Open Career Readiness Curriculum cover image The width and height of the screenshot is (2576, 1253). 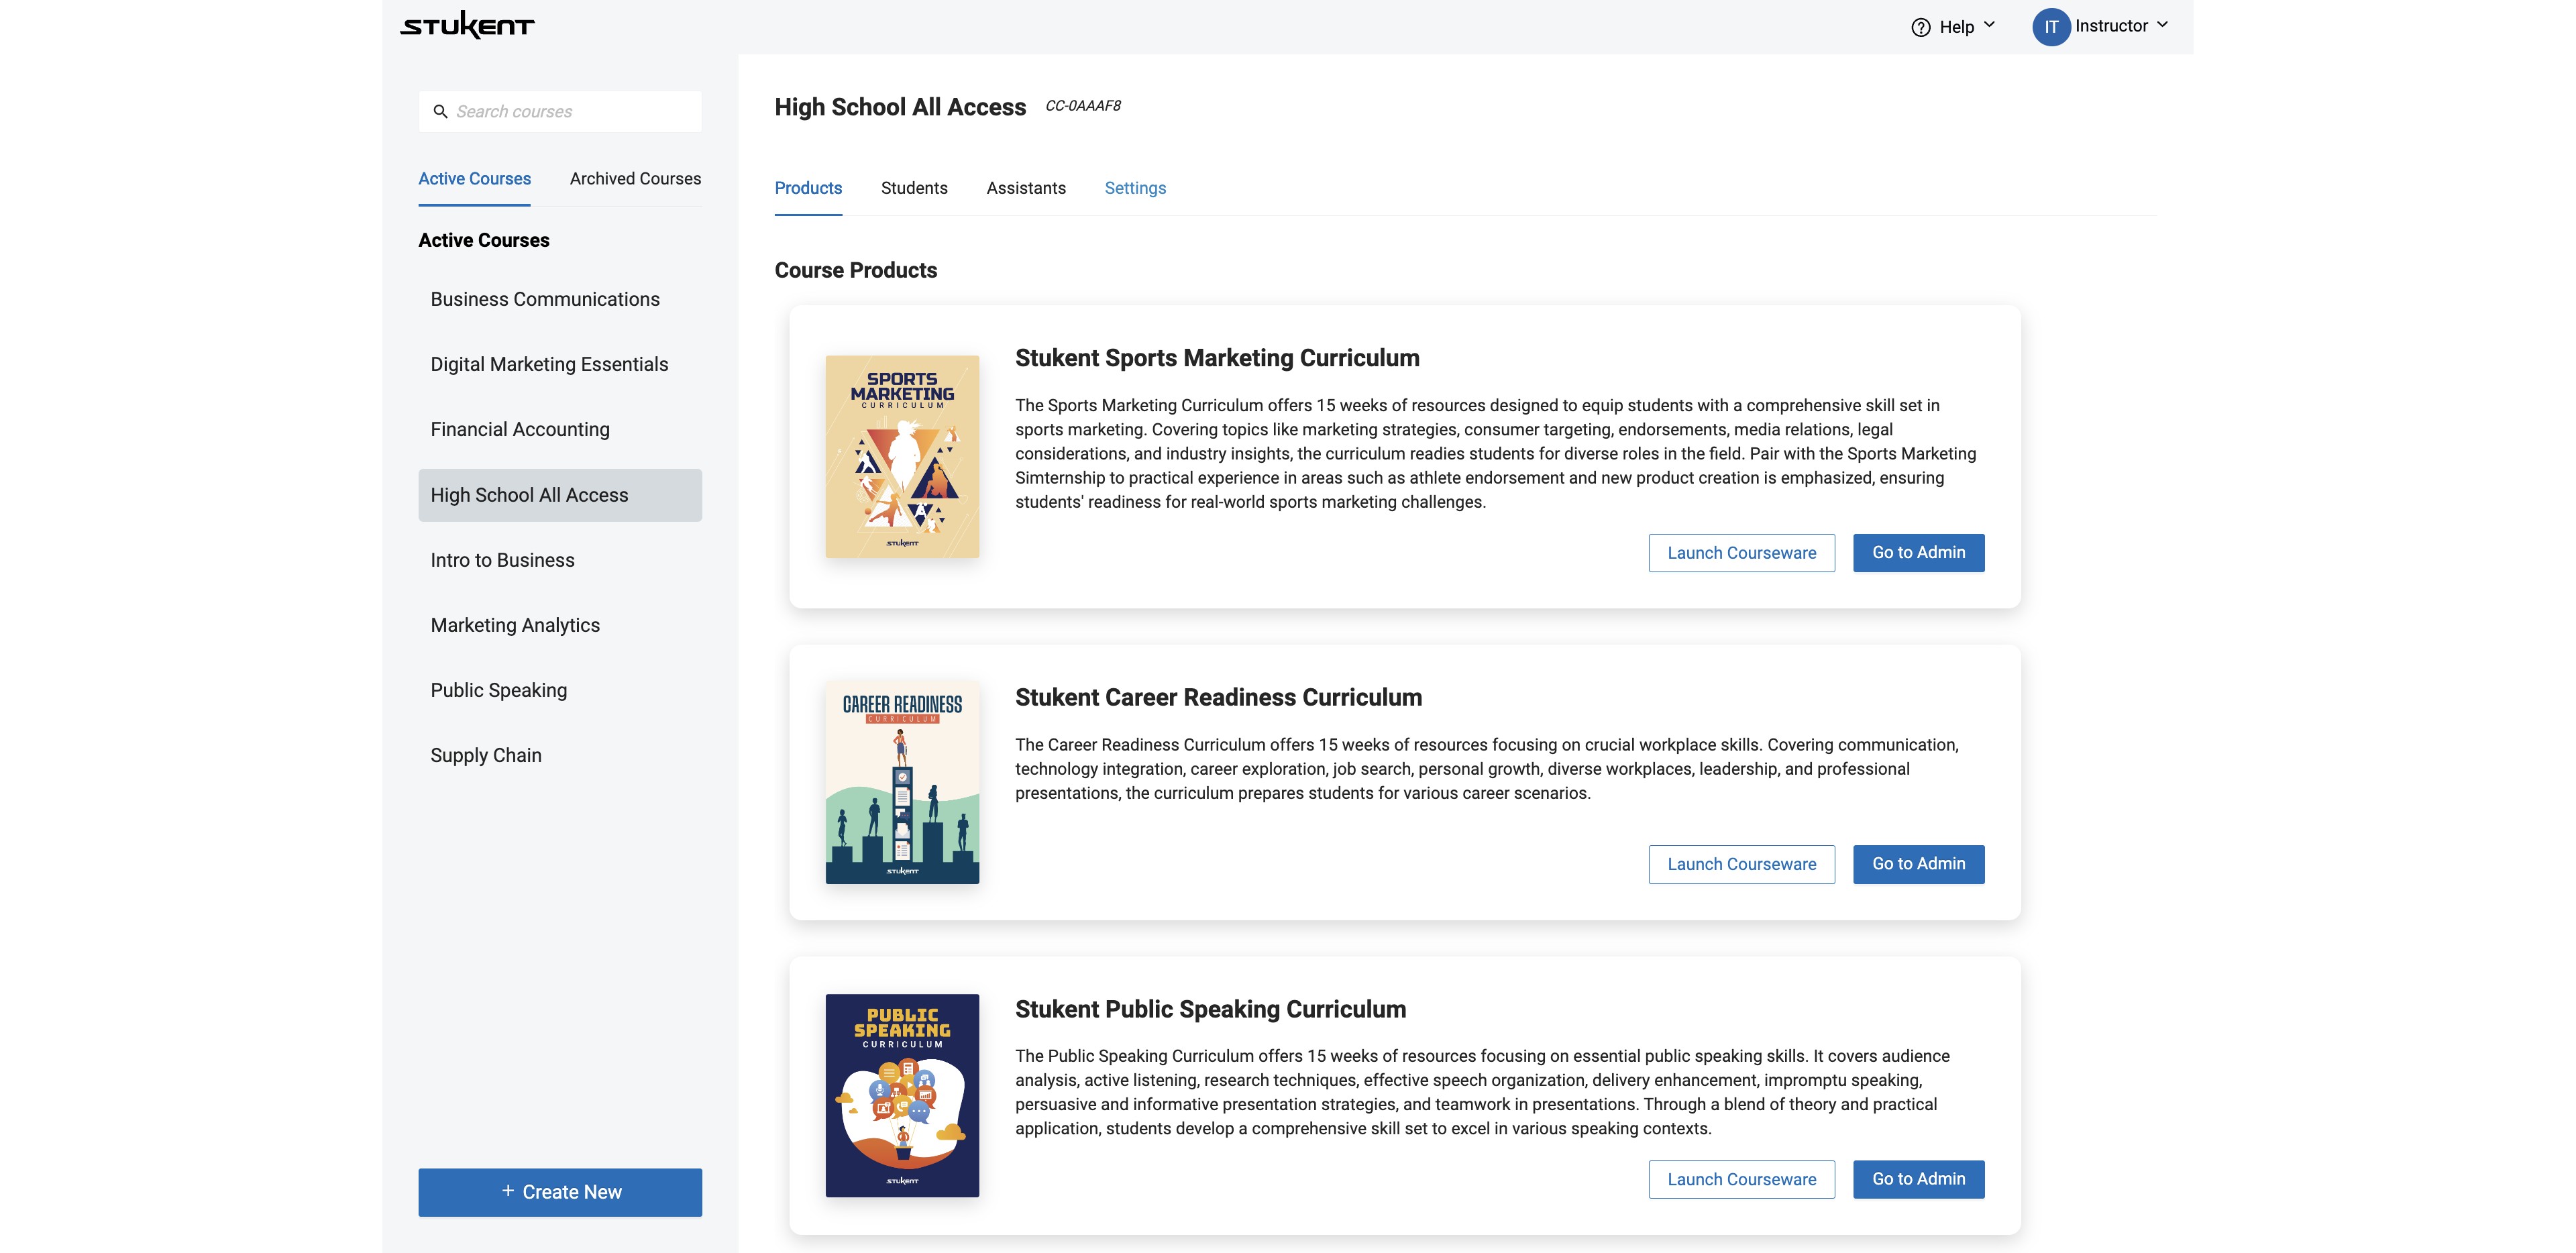(902, 782)
